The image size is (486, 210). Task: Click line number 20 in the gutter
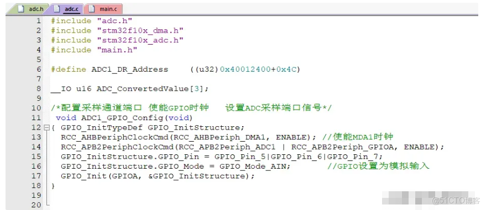(x=36, y=204)
